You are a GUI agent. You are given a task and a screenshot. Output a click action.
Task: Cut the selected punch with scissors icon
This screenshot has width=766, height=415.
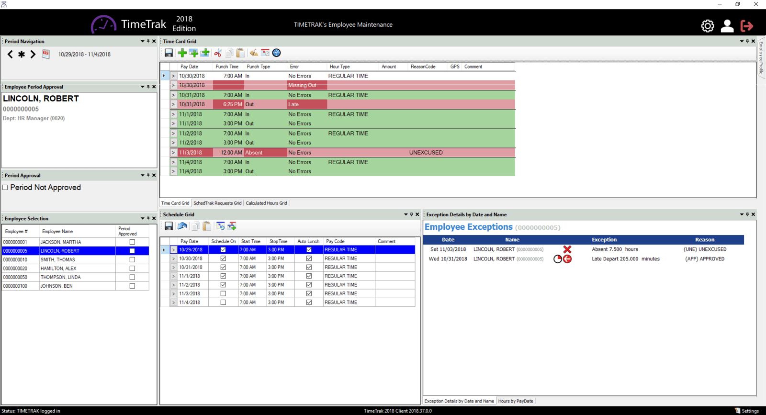click(218, 53)
